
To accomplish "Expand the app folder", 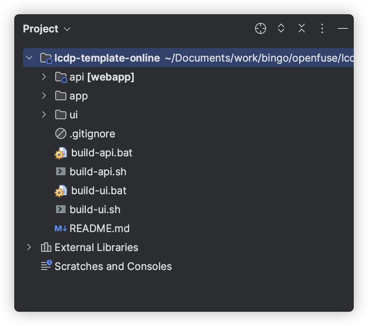I will (x=44, y=96).
